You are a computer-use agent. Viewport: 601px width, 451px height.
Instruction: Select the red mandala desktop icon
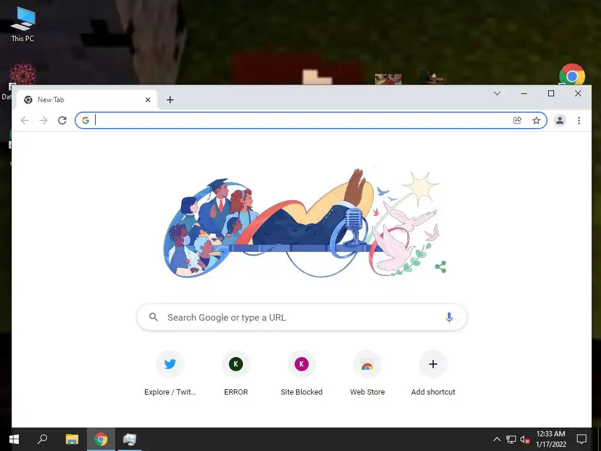23,74
